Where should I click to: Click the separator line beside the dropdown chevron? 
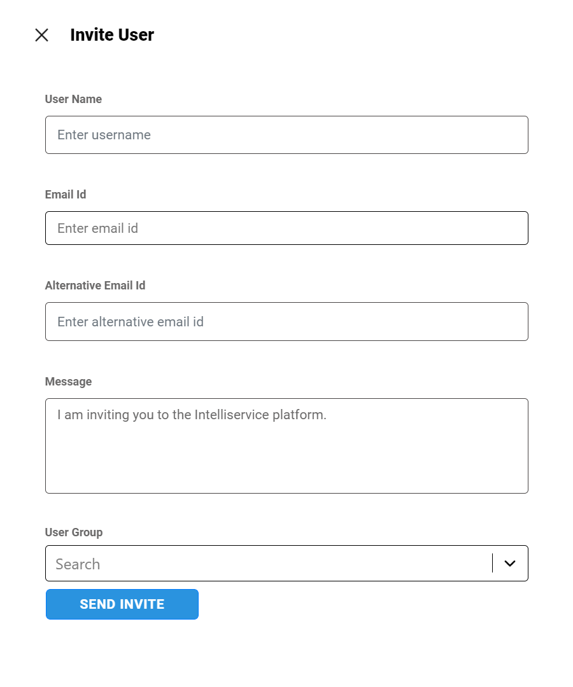click(492, 564)
